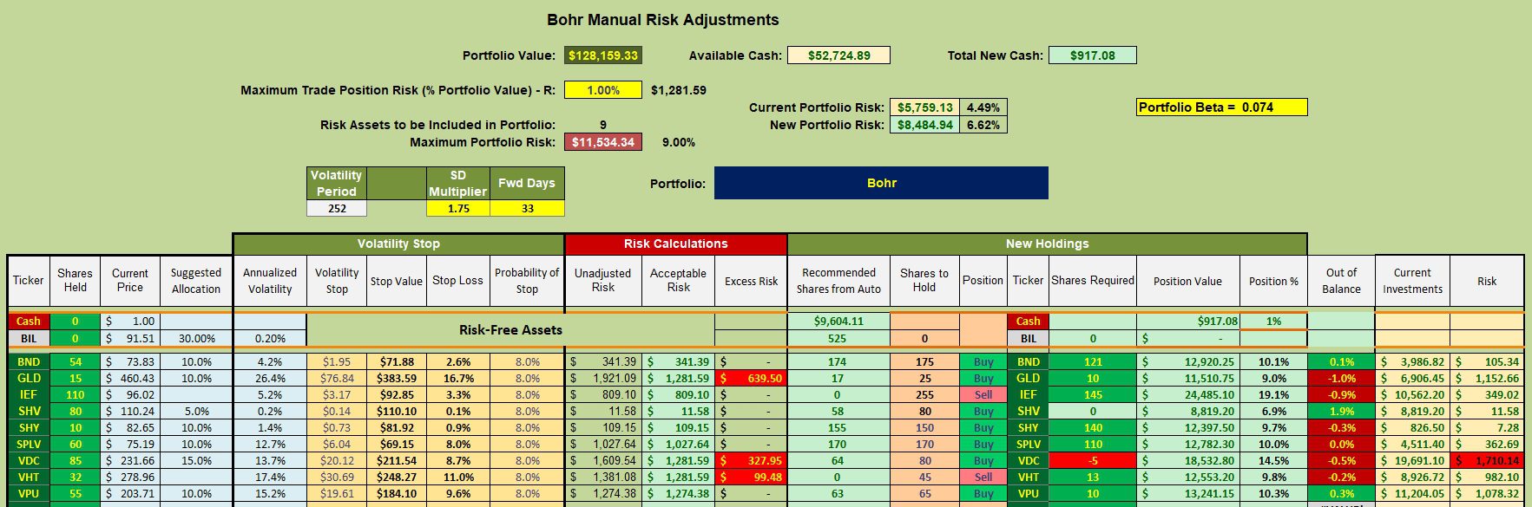This screenshot has width=1532, height=507.
Task: Select SPLV recommended shares 170
Action: point(838,444)
